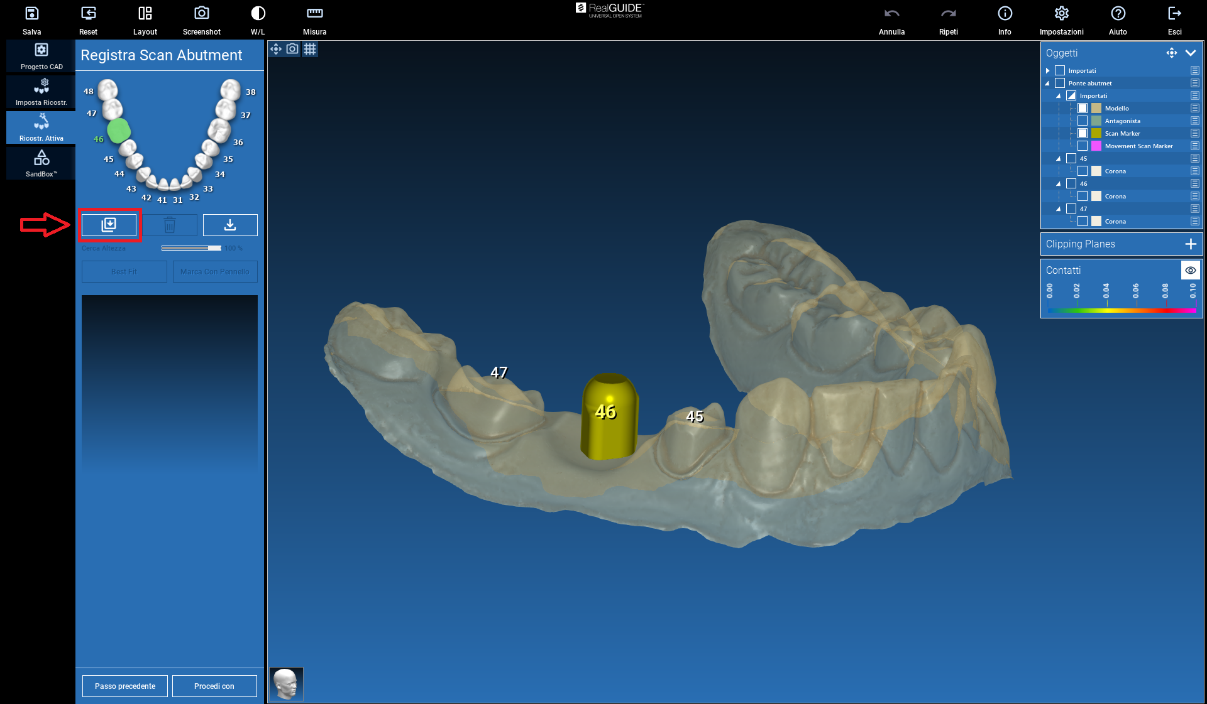This screenshot has height=704, width=1207.
Task: Select the Misura measurement tool
Action: tap(314, 14)
